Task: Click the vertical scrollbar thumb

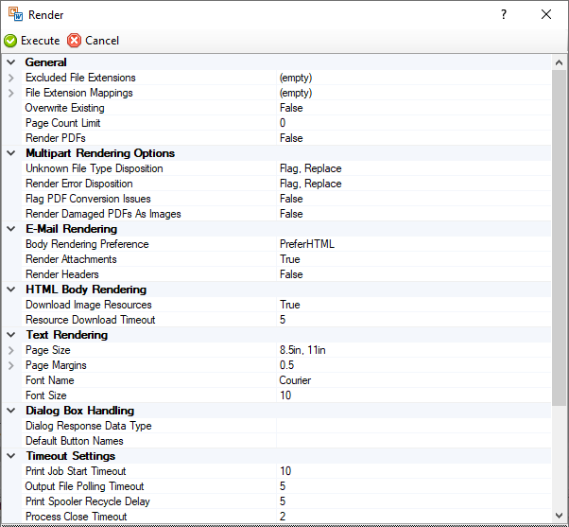Action: [559, 237]
